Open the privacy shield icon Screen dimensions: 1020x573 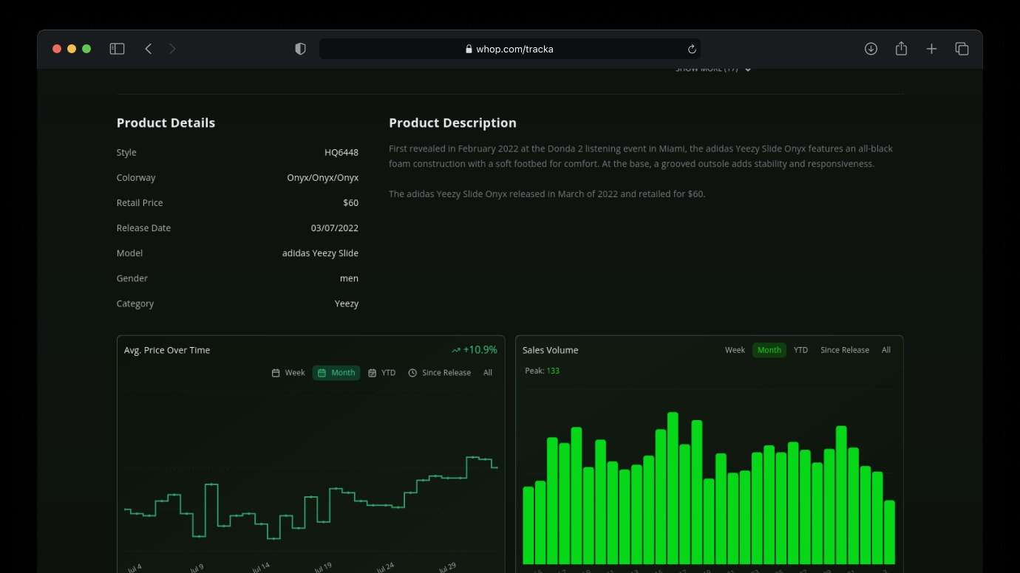[300, 49]
